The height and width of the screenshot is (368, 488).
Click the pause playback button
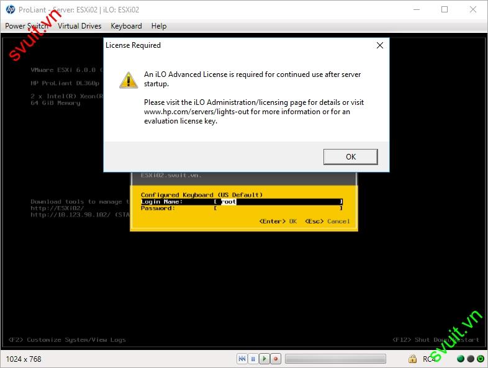253,359
